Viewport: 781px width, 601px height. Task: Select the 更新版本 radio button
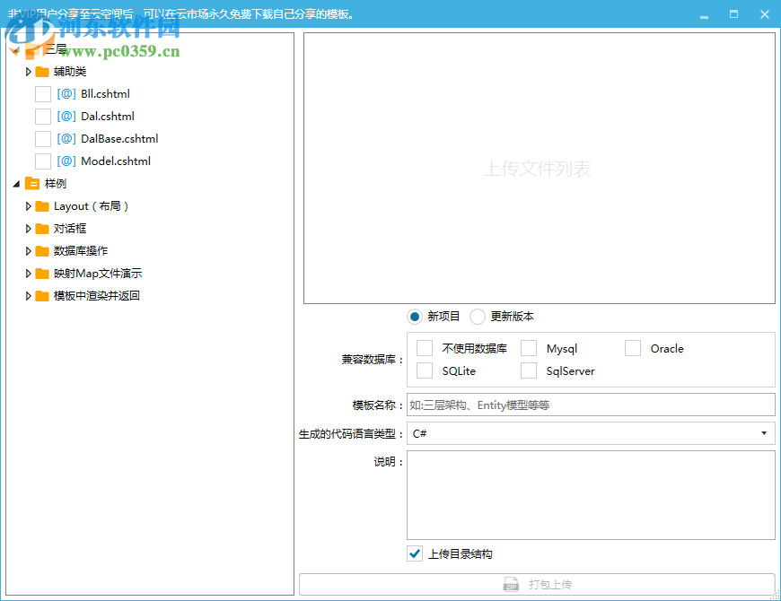pos(478,317)
